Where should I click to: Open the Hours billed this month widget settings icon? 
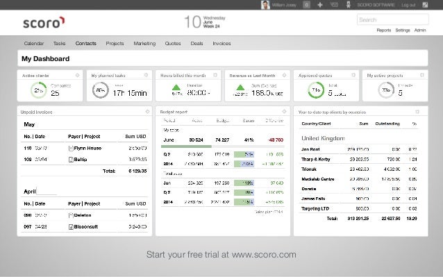pos(215,75)
